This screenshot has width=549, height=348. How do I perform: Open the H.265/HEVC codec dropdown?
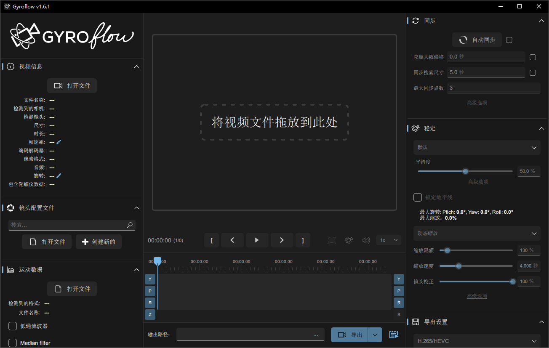[477, 340]
